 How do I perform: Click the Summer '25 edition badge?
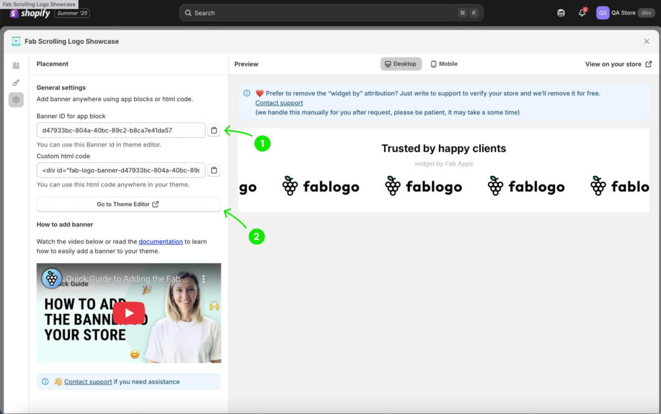click(x=72, y=14)
